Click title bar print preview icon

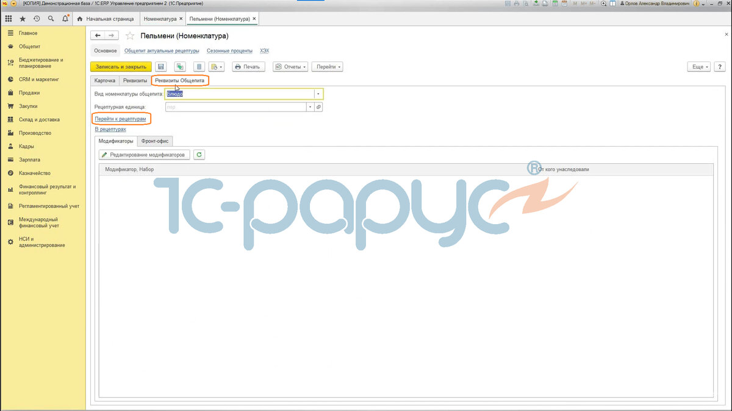click(525, 4)
